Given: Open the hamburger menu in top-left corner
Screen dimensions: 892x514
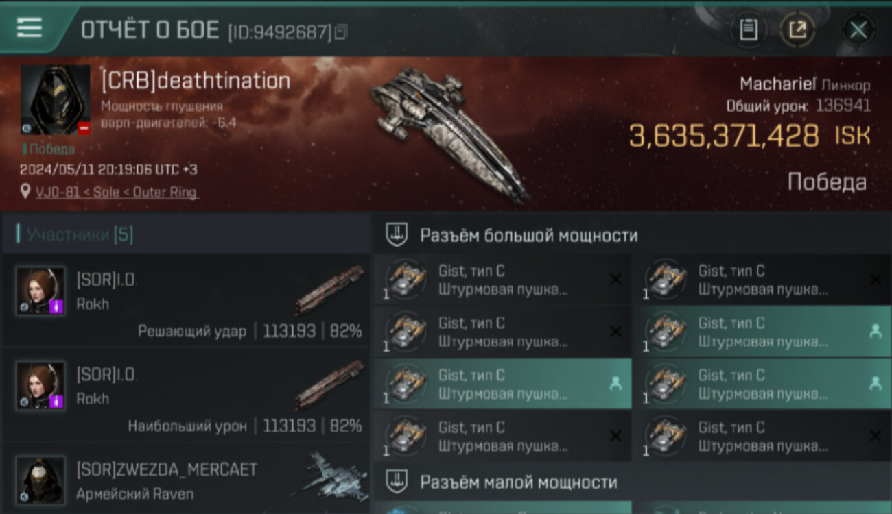Looking at the screenshot, I should point(30,27).
